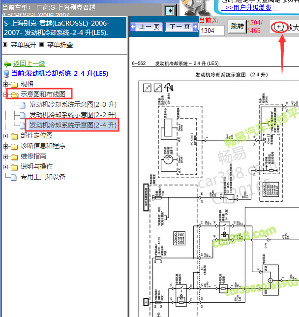299x317 pixels.
Task: Click the folder icon next to 部件定位图
Action: (14, 136)
